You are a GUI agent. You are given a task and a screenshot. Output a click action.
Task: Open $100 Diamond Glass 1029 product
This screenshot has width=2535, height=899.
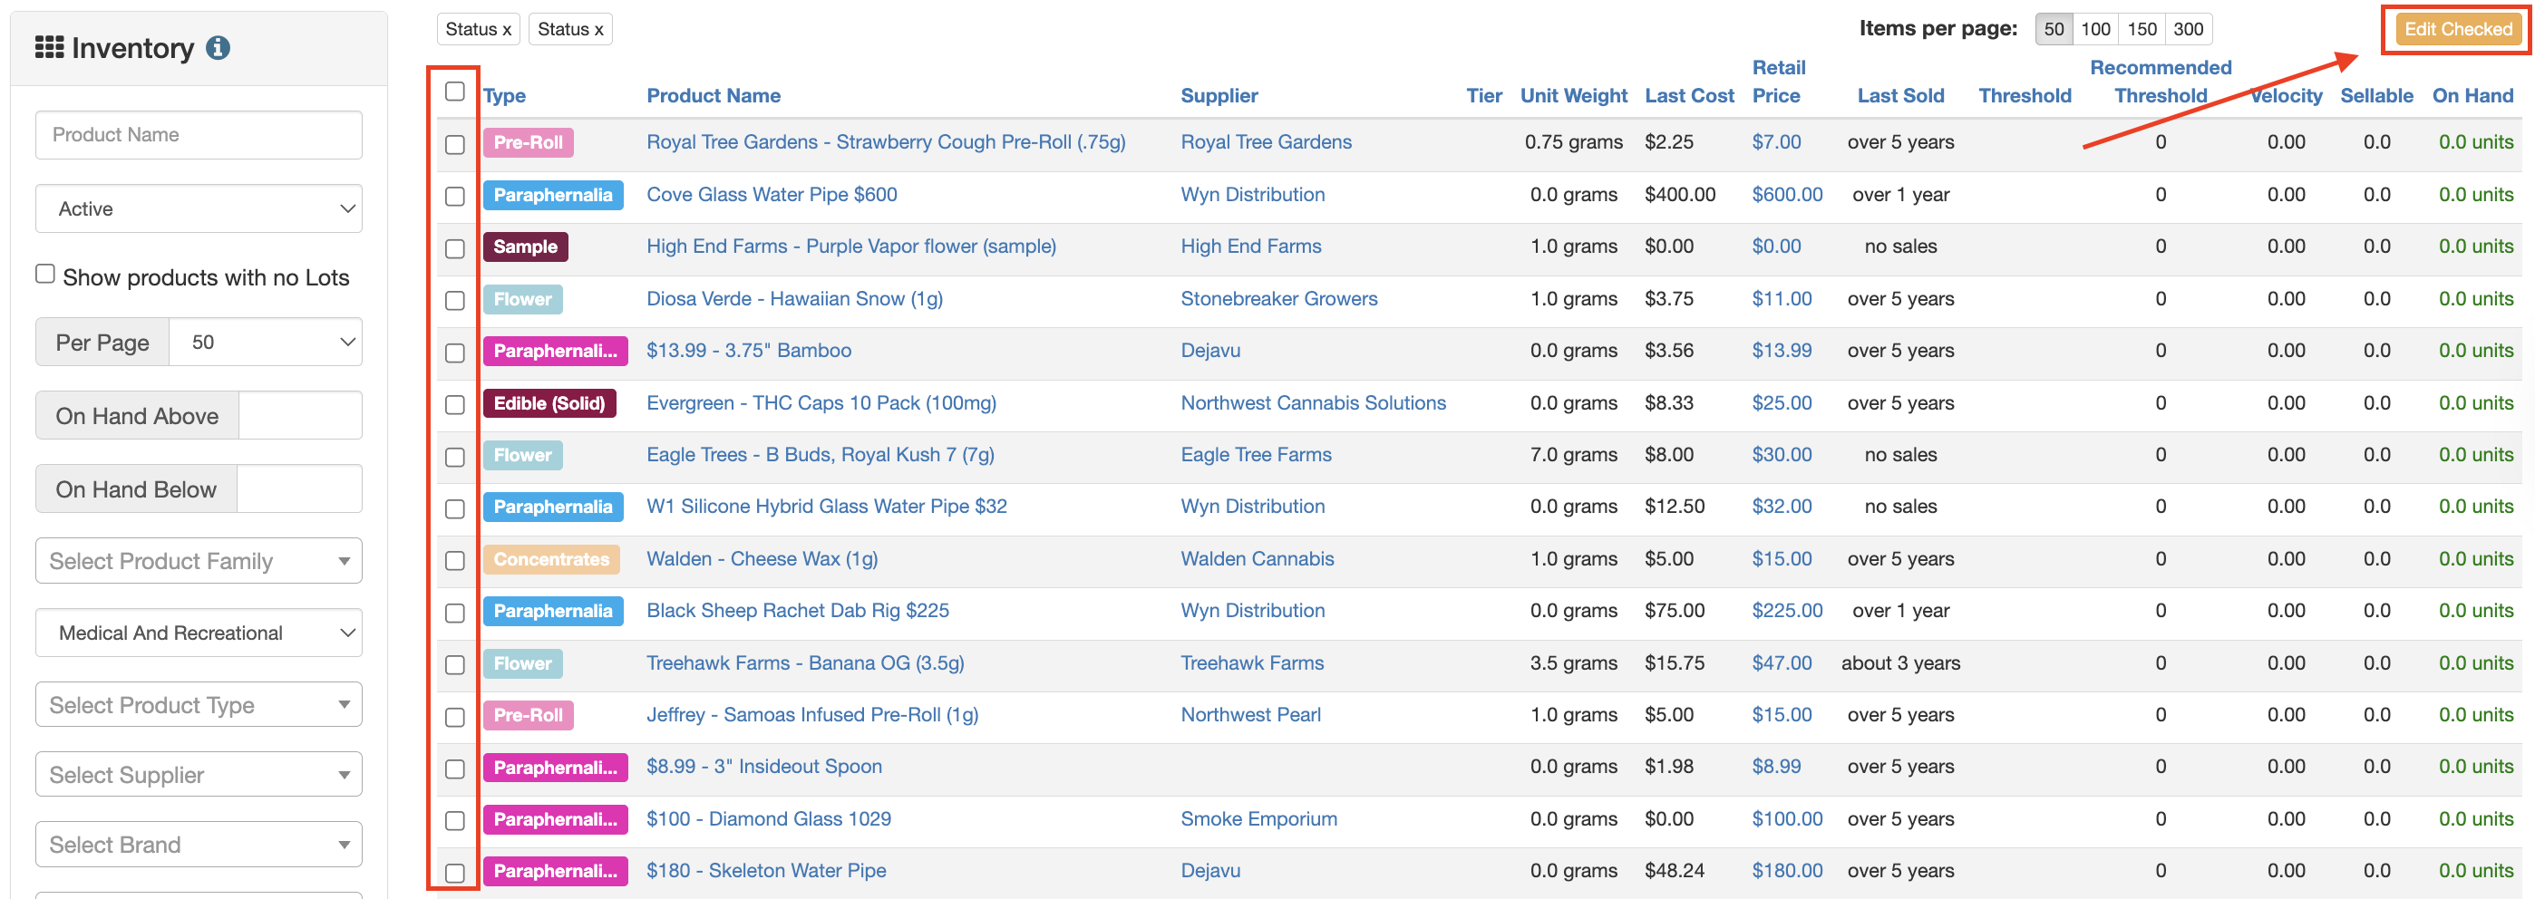coord(769,818)
